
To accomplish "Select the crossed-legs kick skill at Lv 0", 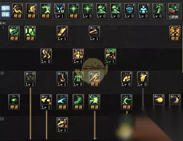I will pos(46,56).
